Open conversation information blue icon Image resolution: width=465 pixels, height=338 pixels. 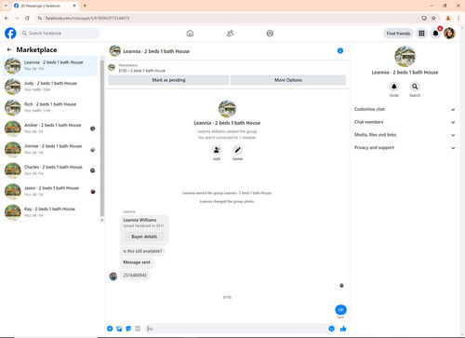[340, 51]
